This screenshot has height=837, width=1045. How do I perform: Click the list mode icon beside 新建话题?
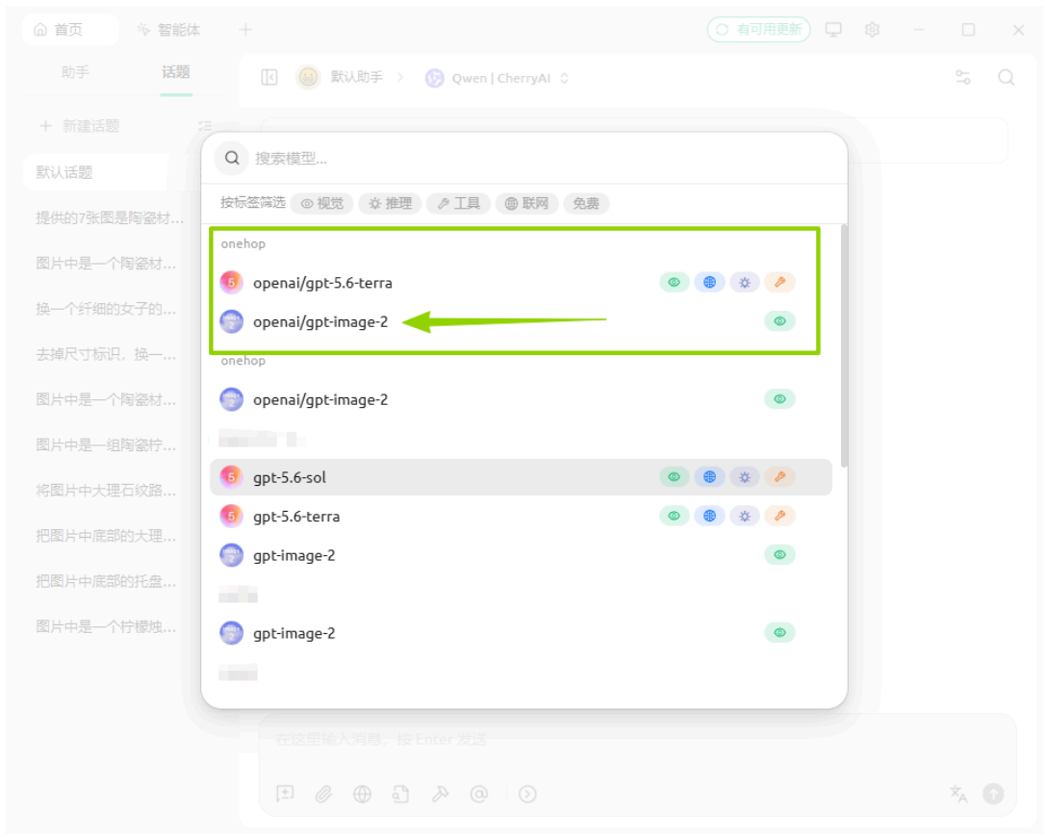[205, 126]
